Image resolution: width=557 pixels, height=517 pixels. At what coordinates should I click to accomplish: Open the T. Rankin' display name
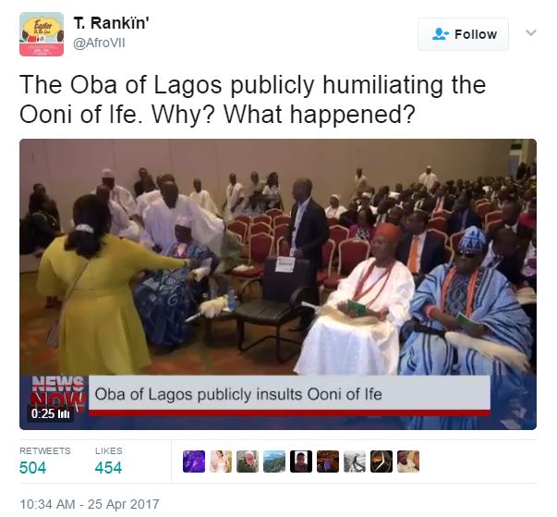point(111,23)
